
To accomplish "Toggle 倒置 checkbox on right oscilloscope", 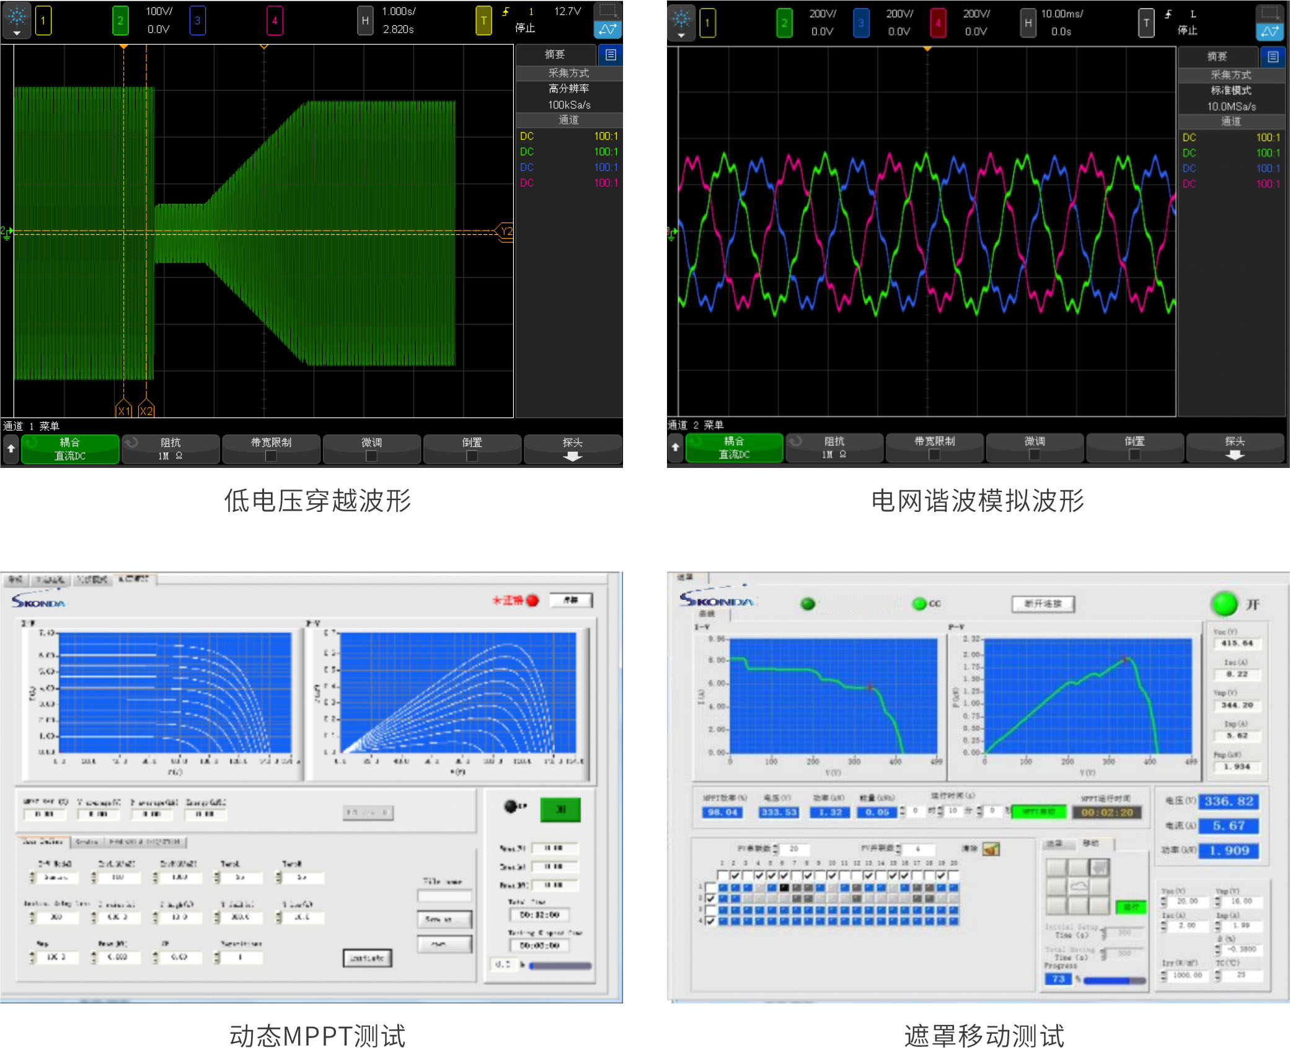I will pyautogui.click(x=1134, y=455).
